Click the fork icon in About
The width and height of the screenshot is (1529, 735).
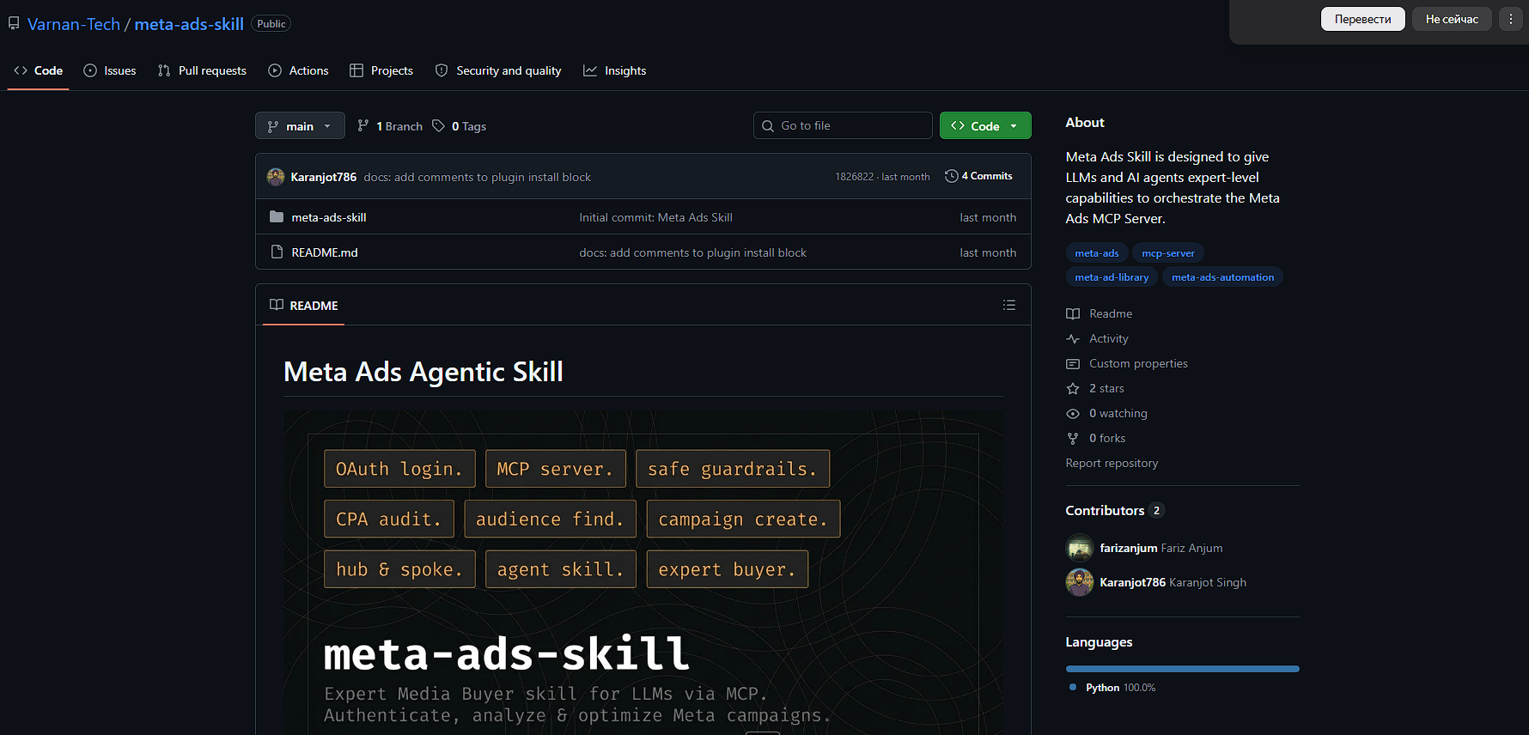point(1073,439)
